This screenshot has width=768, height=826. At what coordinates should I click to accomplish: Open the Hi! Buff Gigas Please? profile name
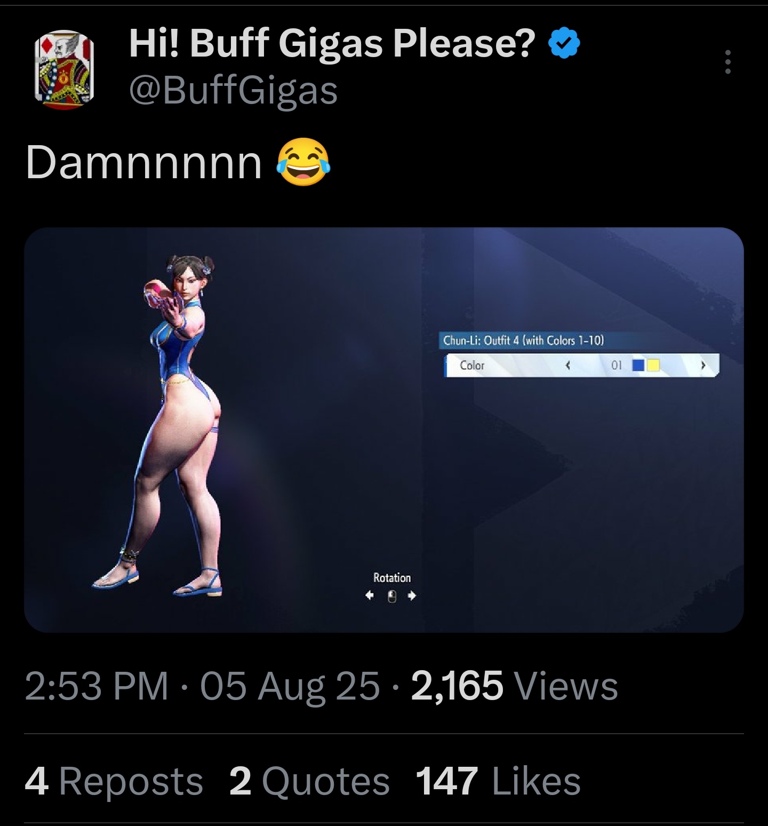[x=332, y=43]
